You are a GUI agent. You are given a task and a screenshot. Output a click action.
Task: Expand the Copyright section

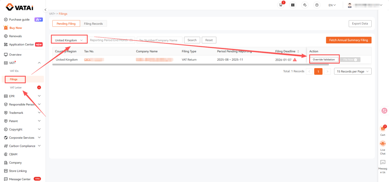(x=39, y=129)
